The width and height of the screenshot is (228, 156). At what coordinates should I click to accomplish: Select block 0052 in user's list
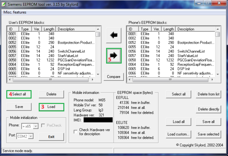[51, 43]
